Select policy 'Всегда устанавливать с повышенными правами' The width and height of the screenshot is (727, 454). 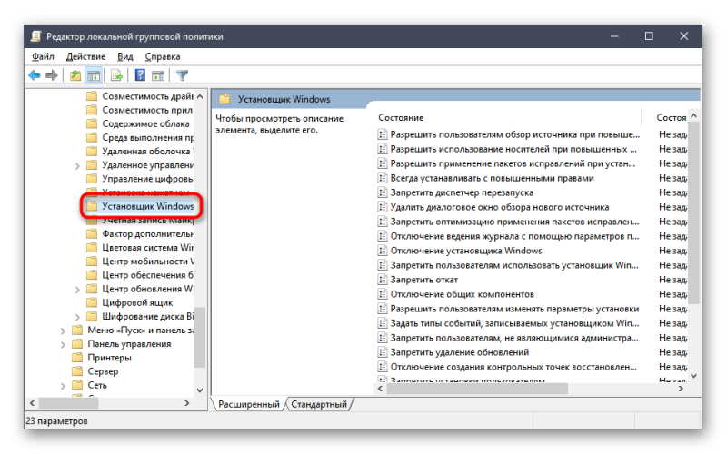[492, 178]
